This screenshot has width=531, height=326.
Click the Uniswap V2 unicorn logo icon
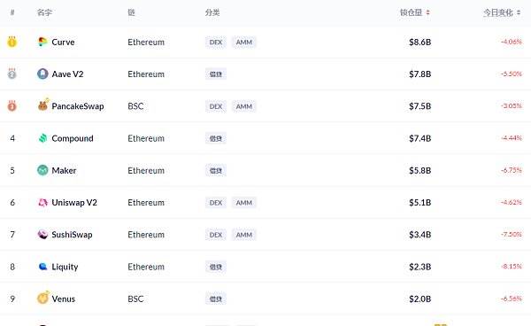42,202
